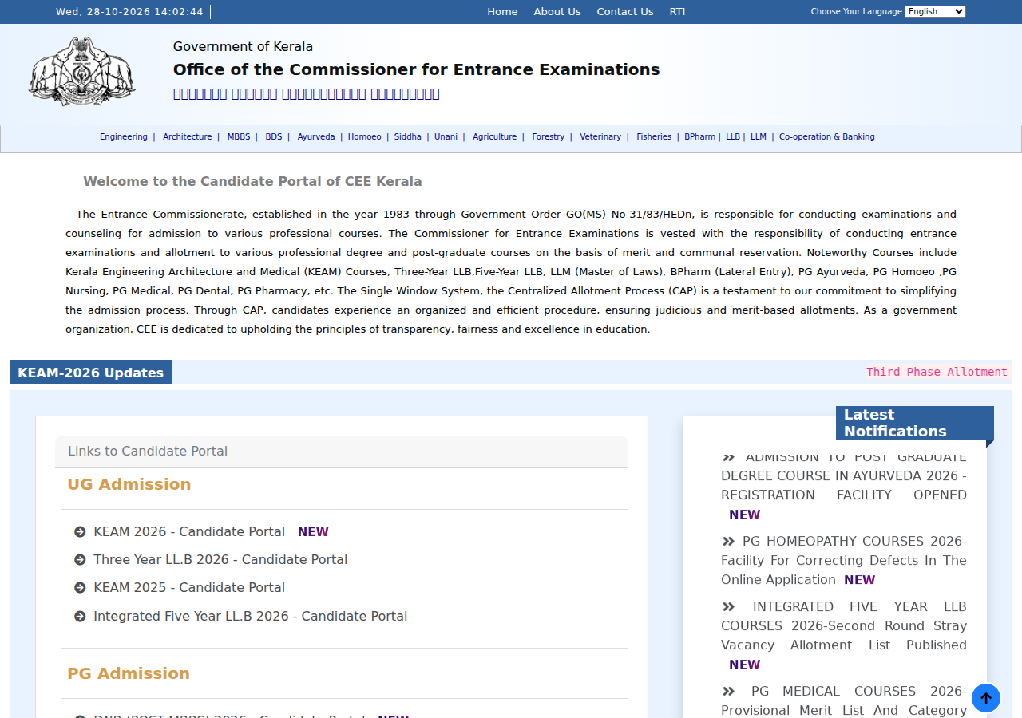The image size is (1022, 718).
Task: Select the BPharm course link
Action: [x=700, y=137]
